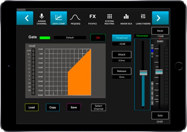The width and height of the screenshot is (187, 132).
Task: Load a gate preset
Action: pyautogui.click(x=32, y=107)
